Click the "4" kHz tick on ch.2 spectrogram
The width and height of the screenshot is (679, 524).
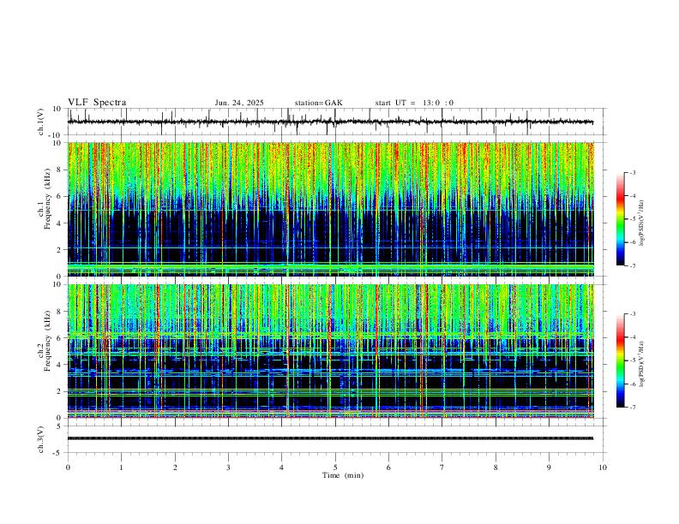pos(60,365)
